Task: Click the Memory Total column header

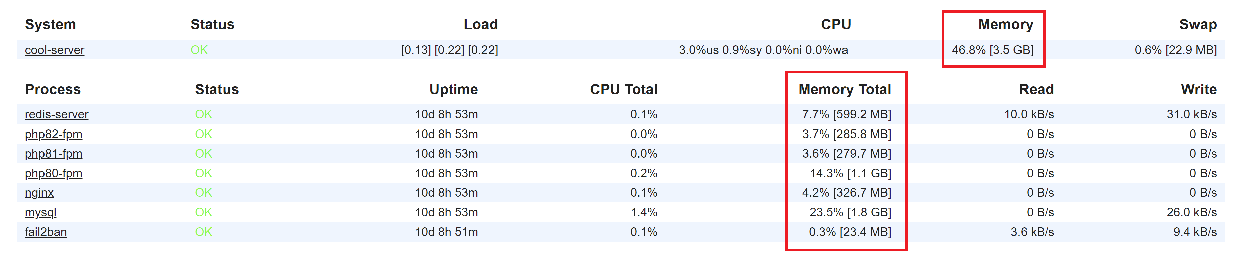Action: [x=845, y=89]
